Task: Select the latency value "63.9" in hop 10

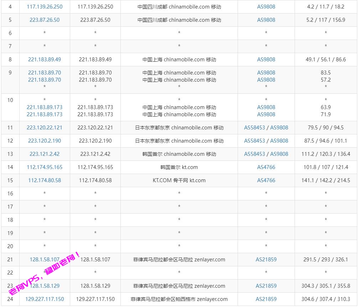Action: (326, 107)
